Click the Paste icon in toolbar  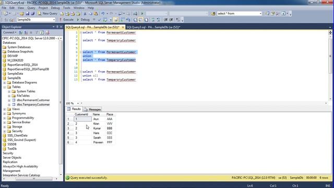(96, 14)
